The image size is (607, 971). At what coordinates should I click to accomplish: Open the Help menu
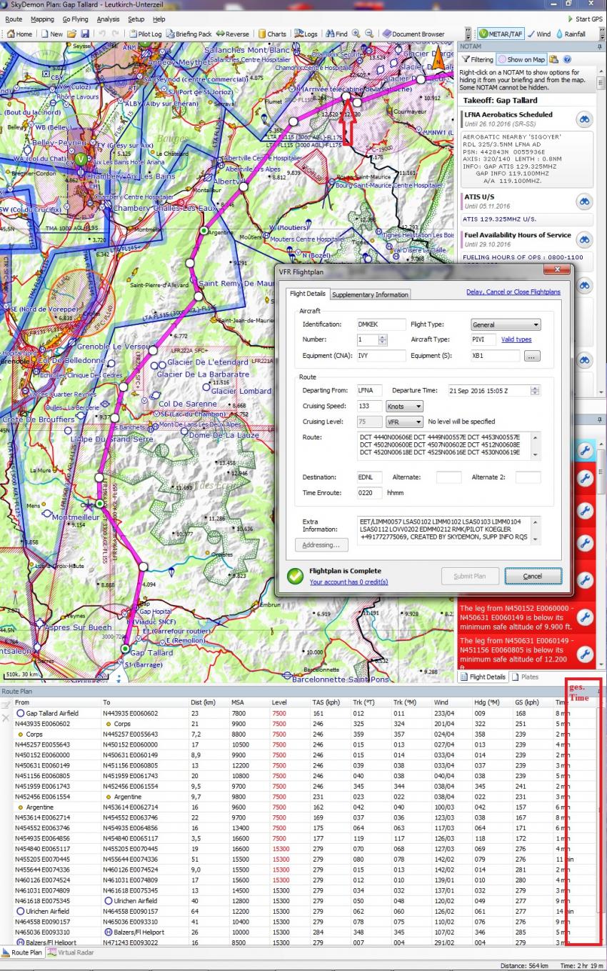pyautogui.click(x=159, y=19)
